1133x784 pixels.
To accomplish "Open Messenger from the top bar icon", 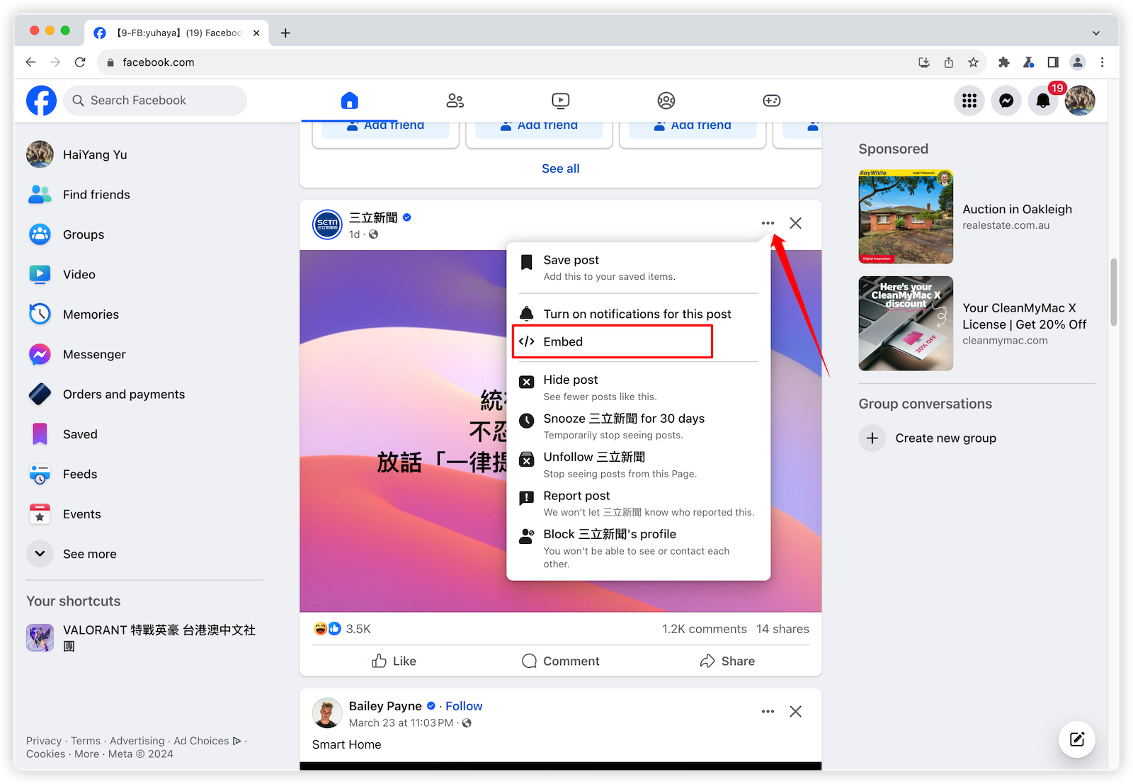I will click(x=1006, y=101).
